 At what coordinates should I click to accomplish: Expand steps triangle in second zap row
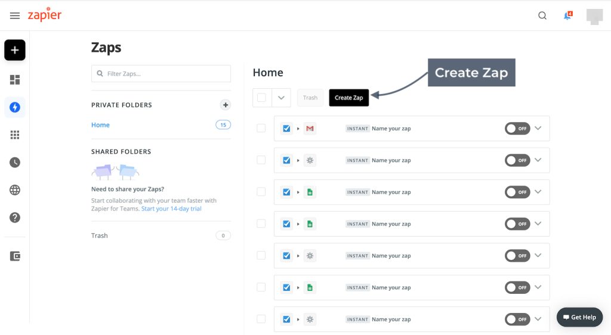(x=298, y=160)
